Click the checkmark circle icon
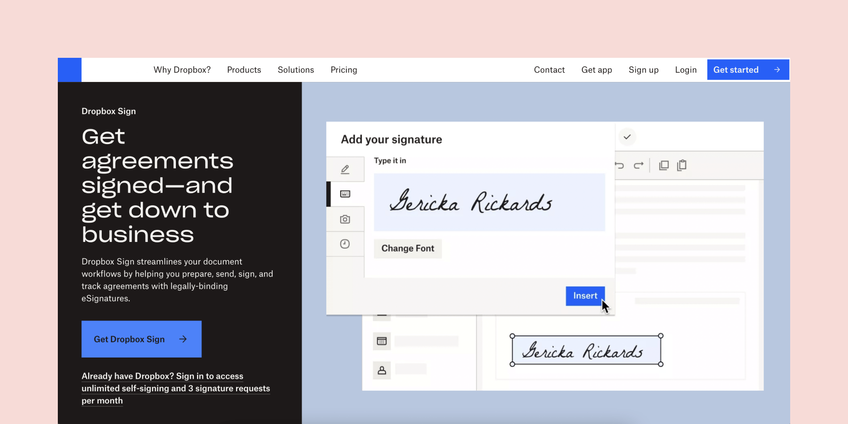The height and width of the screenshot is (424, 848). tap(627, 137)
